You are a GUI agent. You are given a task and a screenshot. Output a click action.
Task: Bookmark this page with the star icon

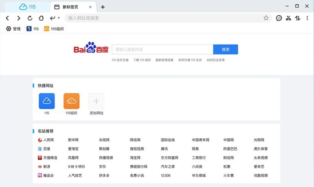266,18
